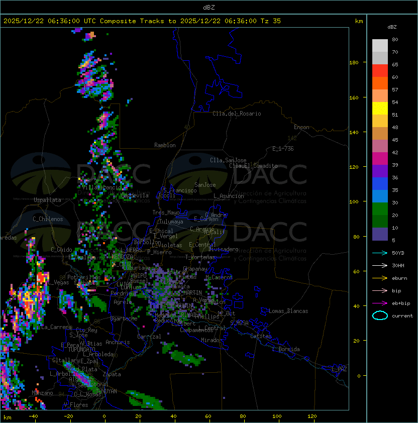Click the '100' tick on the vertical km axis
This screenshot has width=418, height=423.
354,202
